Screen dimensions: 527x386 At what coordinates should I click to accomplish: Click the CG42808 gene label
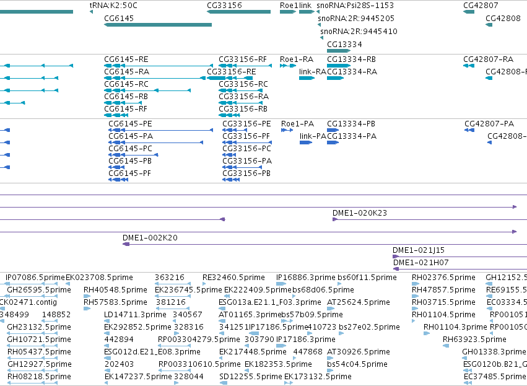click(503, 19)
